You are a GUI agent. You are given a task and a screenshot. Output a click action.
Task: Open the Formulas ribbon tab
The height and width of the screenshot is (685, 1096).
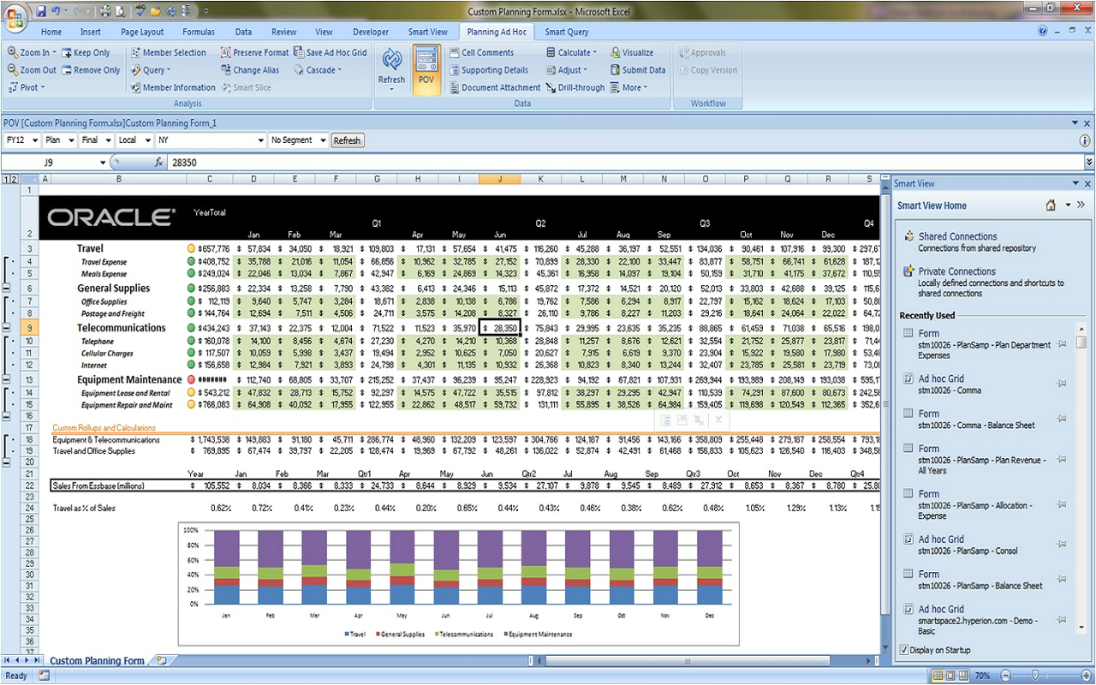click(x=199, y=32)
